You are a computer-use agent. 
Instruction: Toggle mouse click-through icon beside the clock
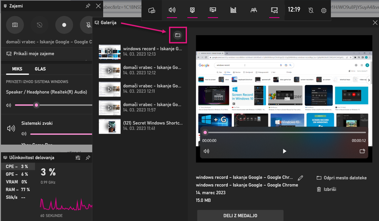point(311,10)
